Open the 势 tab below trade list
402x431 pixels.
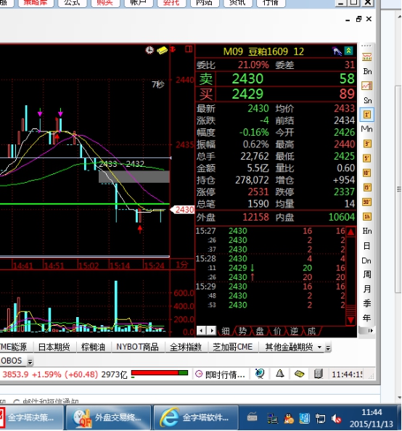point(242,331)
